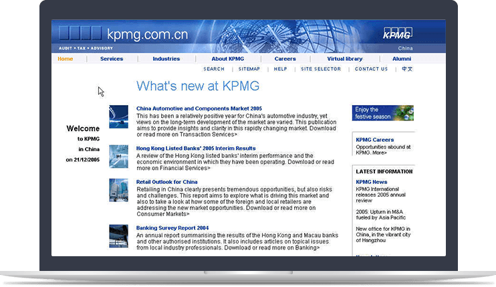
Task: Open the SITEMAP link
Action: 249,69
